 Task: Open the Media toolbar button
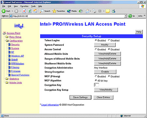72,11
